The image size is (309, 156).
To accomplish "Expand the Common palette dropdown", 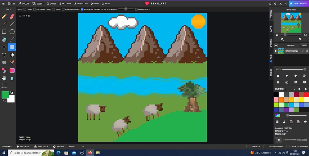I will click(x=294, y=89).
